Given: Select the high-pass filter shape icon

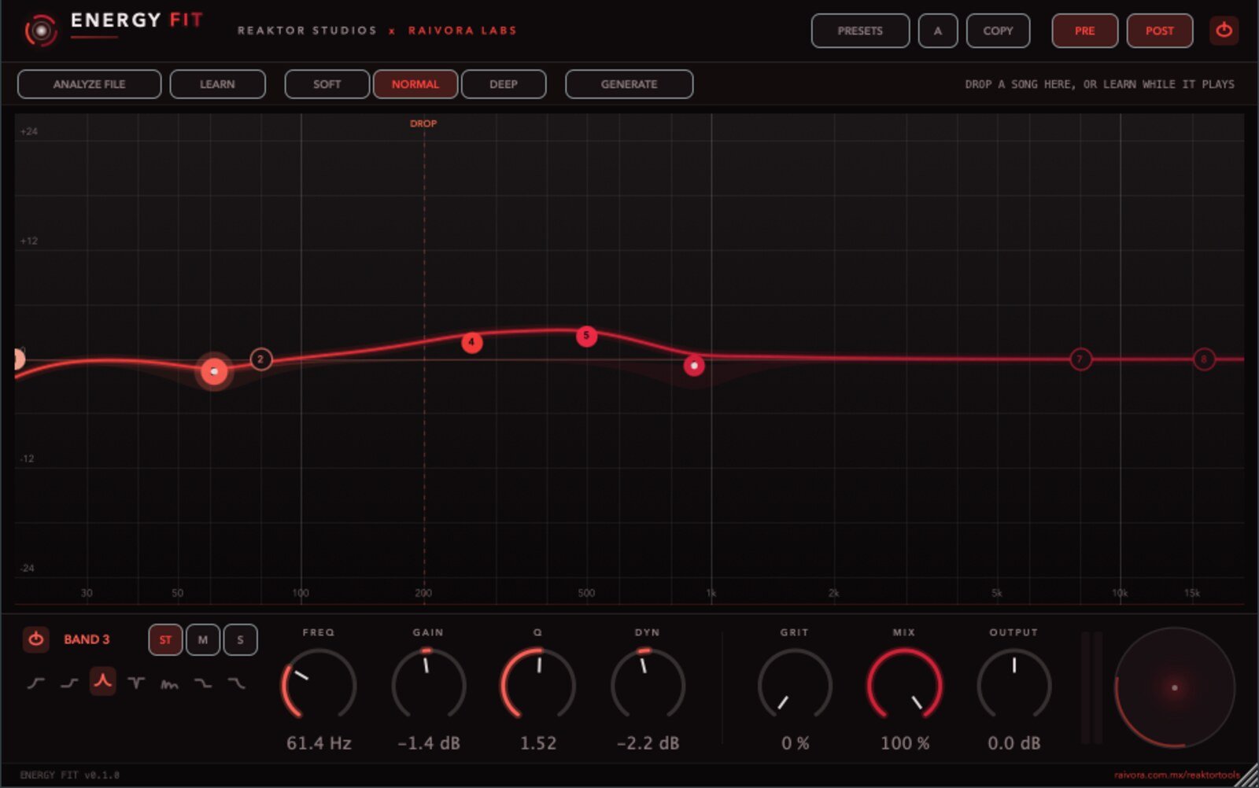Looking at the screenshot, I should [x=35, y=683].
